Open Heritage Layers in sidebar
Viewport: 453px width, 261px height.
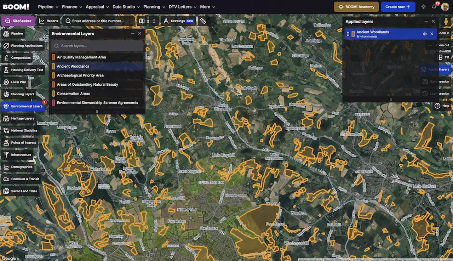coord(19,118)
